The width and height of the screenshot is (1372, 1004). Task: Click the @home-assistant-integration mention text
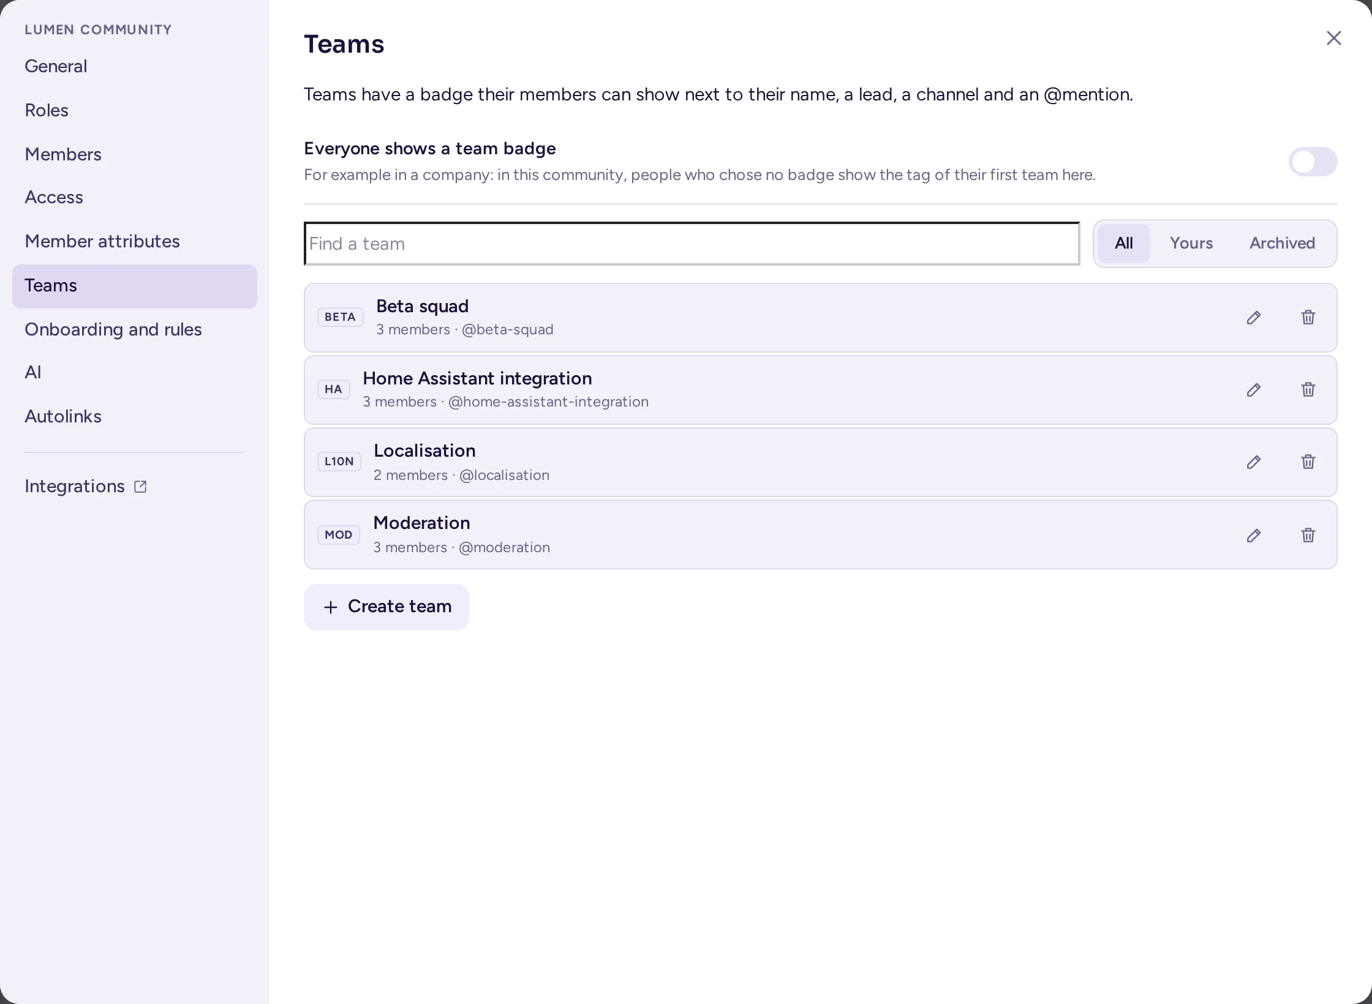548,402
